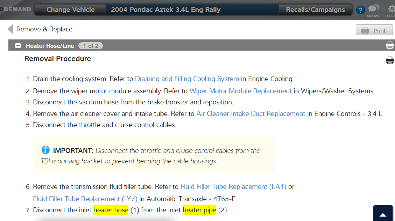This screenshot has height=221, width=395.
Task: Click the blue help question mark icon
Action: (360, 10)
